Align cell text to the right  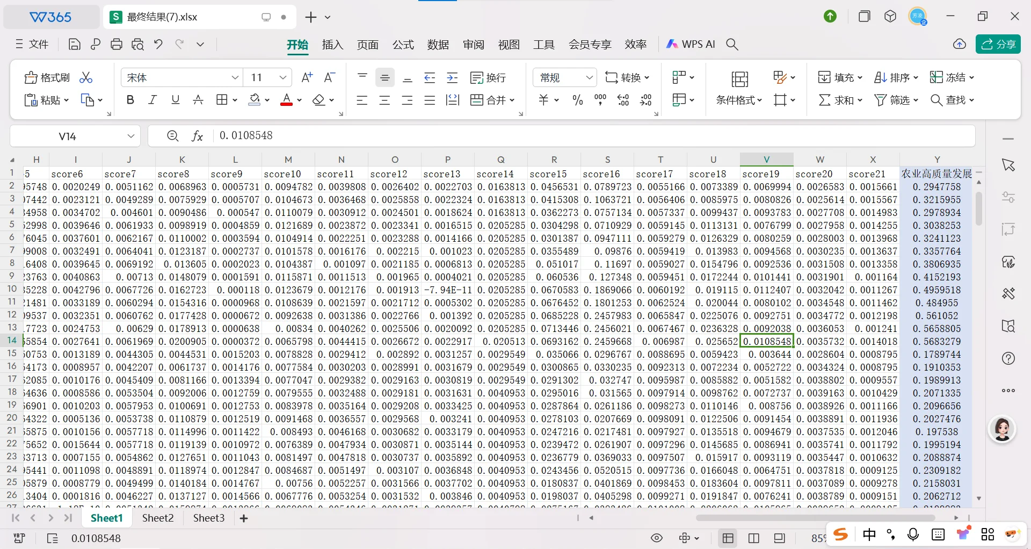pos(407,100)
